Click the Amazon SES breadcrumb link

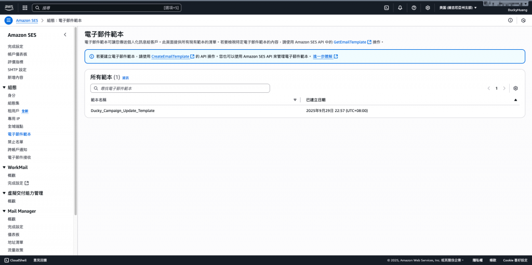27,21
